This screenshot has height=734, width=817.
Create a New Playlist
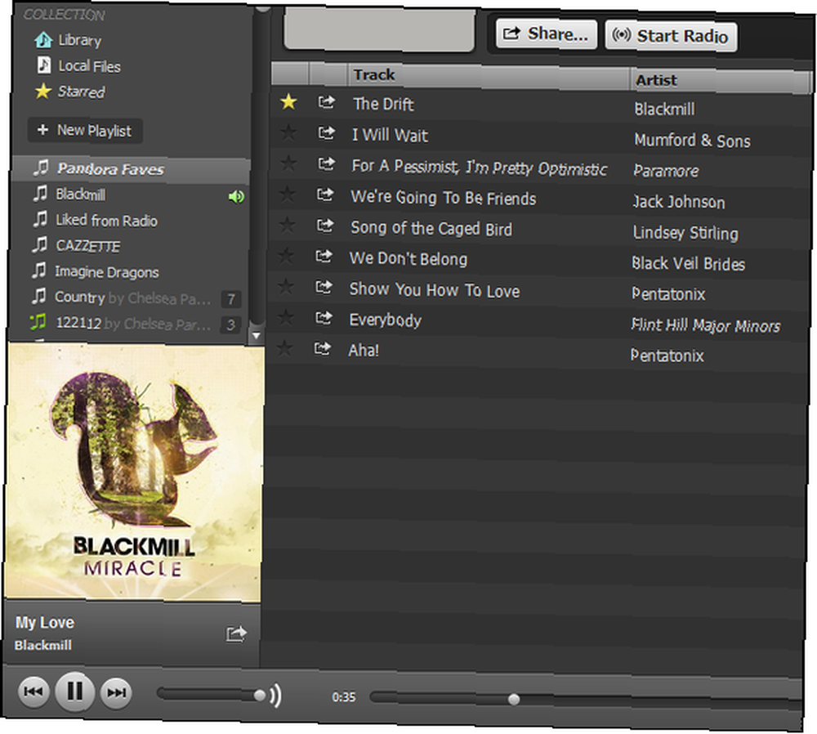(84, 130)
